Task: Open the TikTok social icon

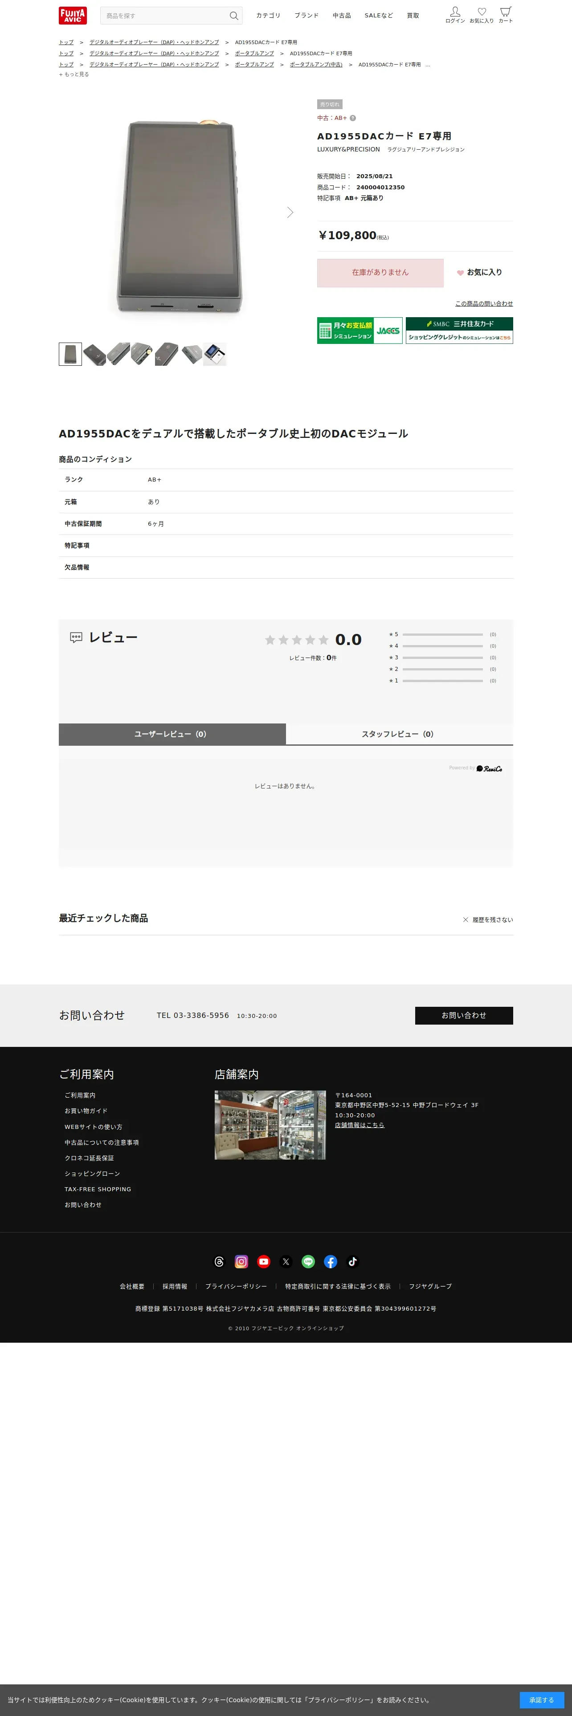Action: coord(353,1261)
